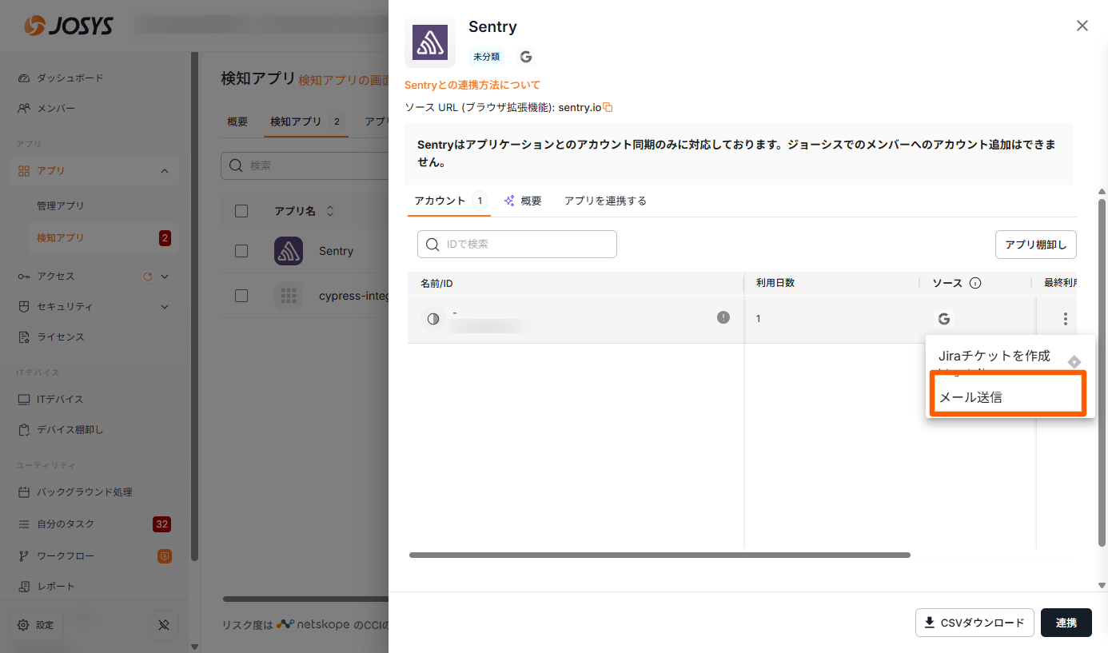The width and height of the screenshot is (1108, 653).
Task: Click the 名前/ID column header
Action: tap(436, 283)
